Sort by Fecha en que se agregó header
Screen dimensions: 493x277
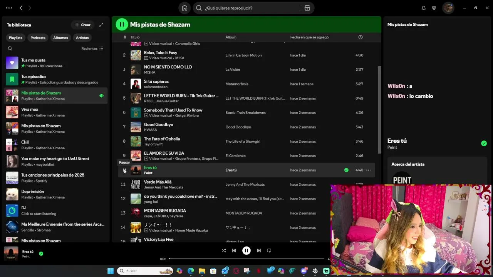309,37
